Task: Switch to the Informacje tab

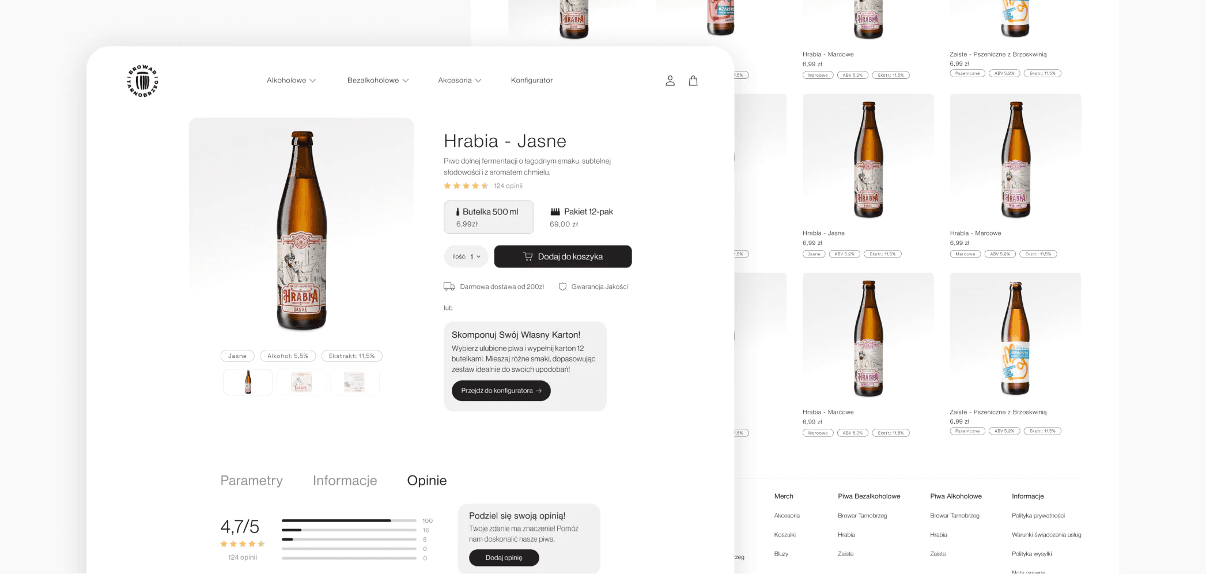Action: pos(345,481)
